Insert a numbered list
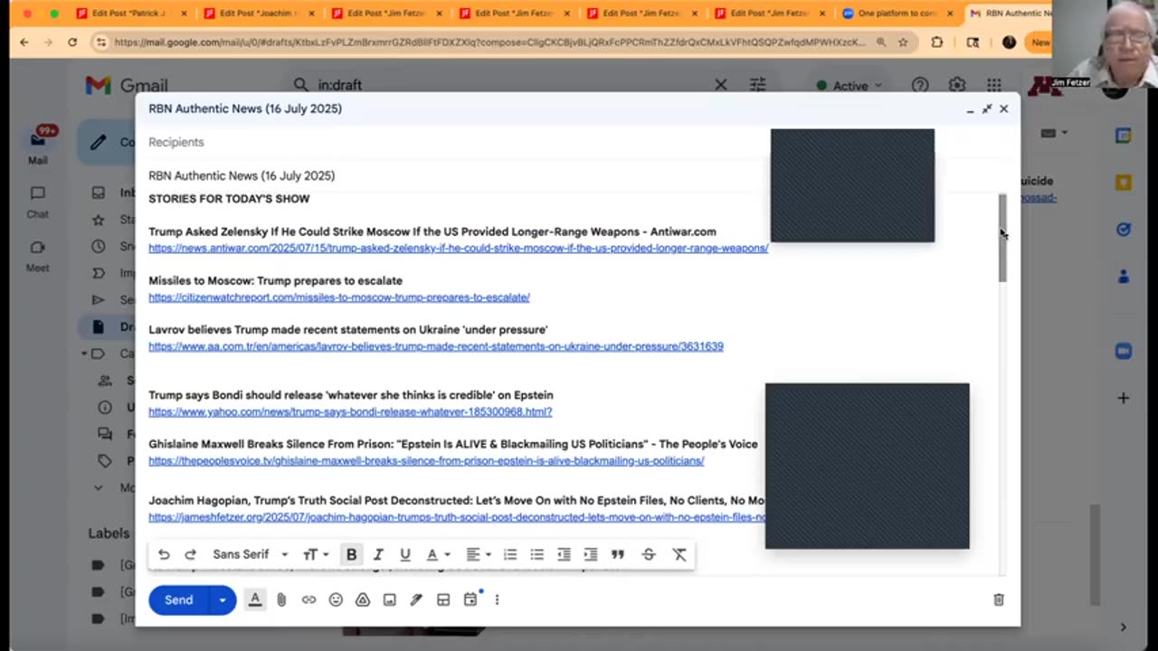 point(510,554)
